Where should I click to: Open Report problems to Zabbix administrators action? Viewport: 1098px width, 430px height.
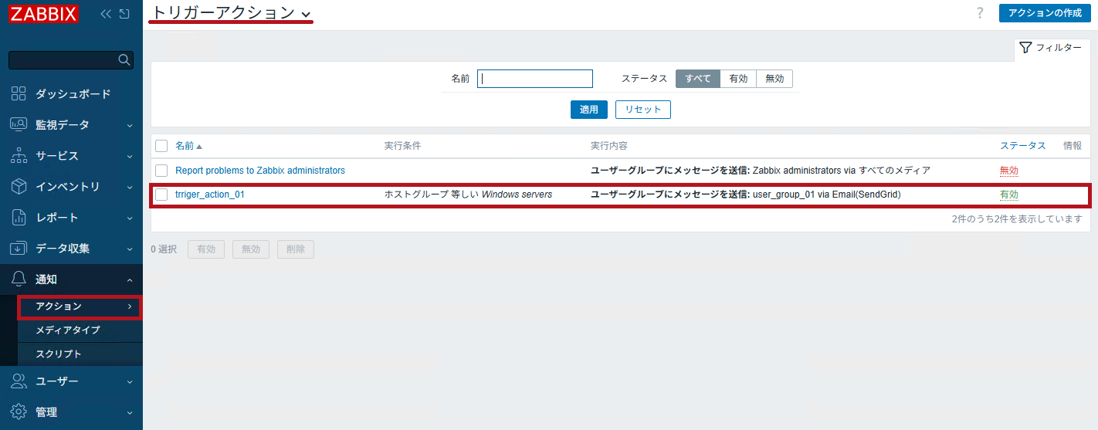pyautogui.click(x=260, y=170)
